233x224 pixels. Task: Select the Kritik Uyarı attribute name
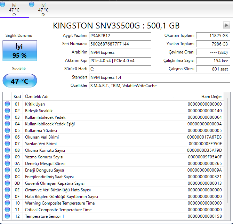pyautogui.click(x=35, y=104)
